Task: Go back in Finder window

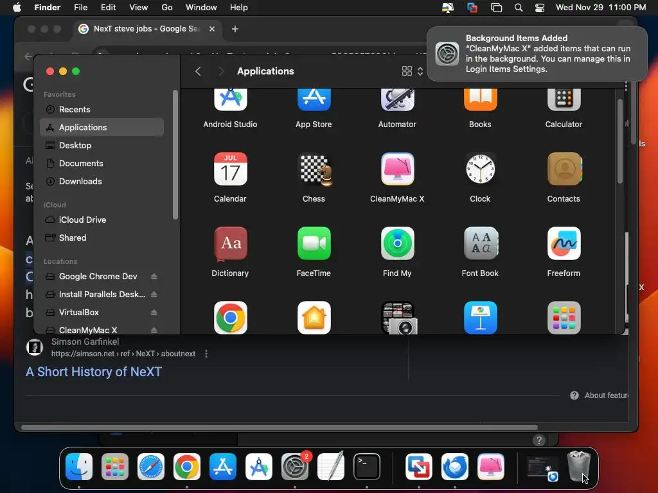Action: point(198,71)
